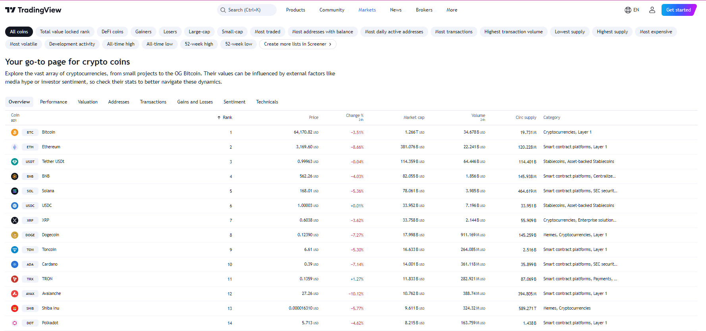Switch to the Addresses tab
The height and width of the screenshot is (331, 706).
[x=119, y=102]
